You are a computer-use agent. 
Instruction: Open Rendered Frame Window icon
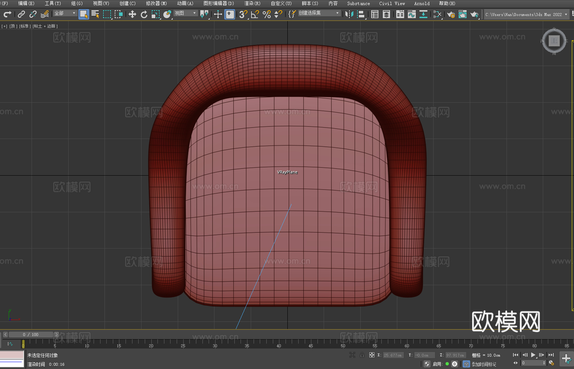coord(463,14)
